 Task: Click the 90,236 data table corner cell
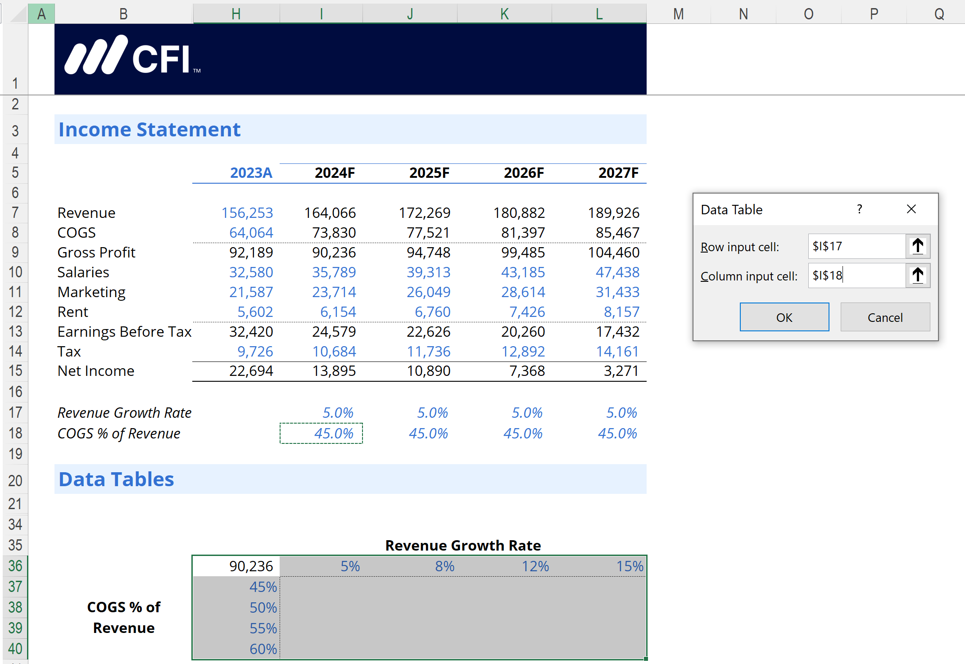pyautogui.click(x=236, y=566)
